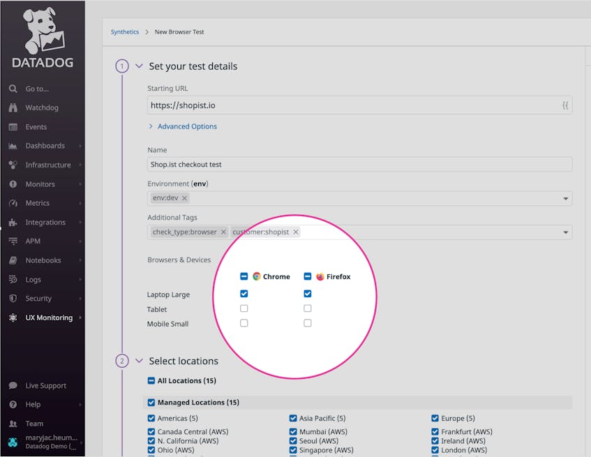The height and width of the screenshot is (457, 591).
Task: Toggle the Chrome column checkbox
Action: point(244,276)
